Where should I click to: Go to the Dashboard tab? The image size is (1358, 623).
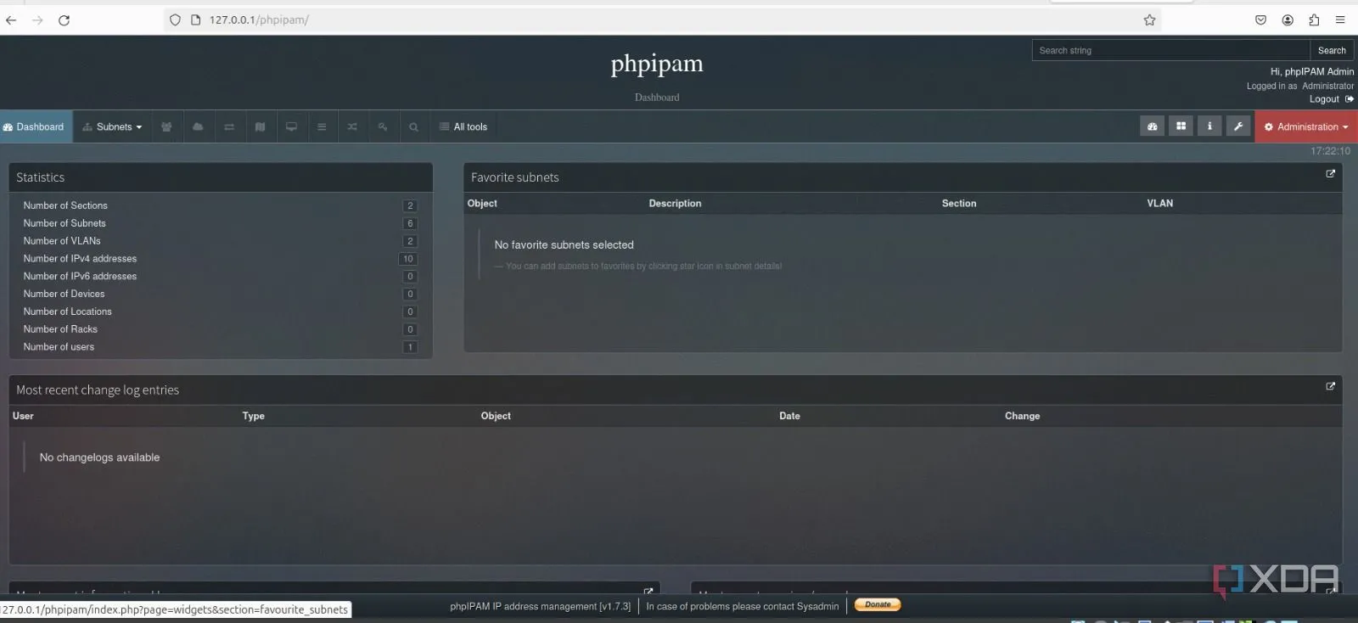[x=36, y=127]
